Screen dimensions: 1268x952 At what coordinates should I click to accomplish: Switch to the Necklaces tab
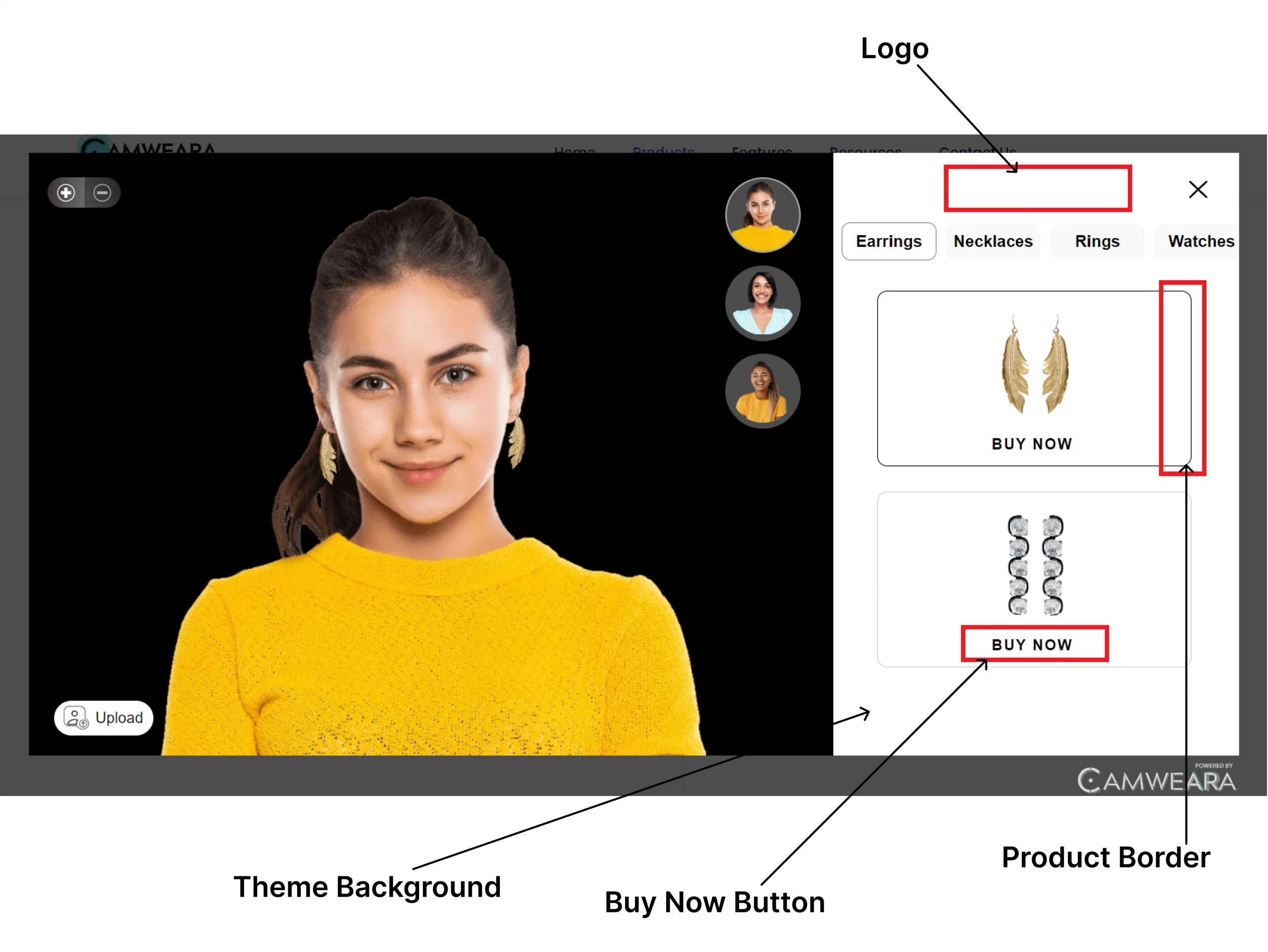pyautogui.click(x=993, y=241)
